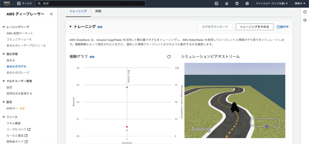Open リーグについて external link
The width and height of the screenshot is (309, 144).
18,129
